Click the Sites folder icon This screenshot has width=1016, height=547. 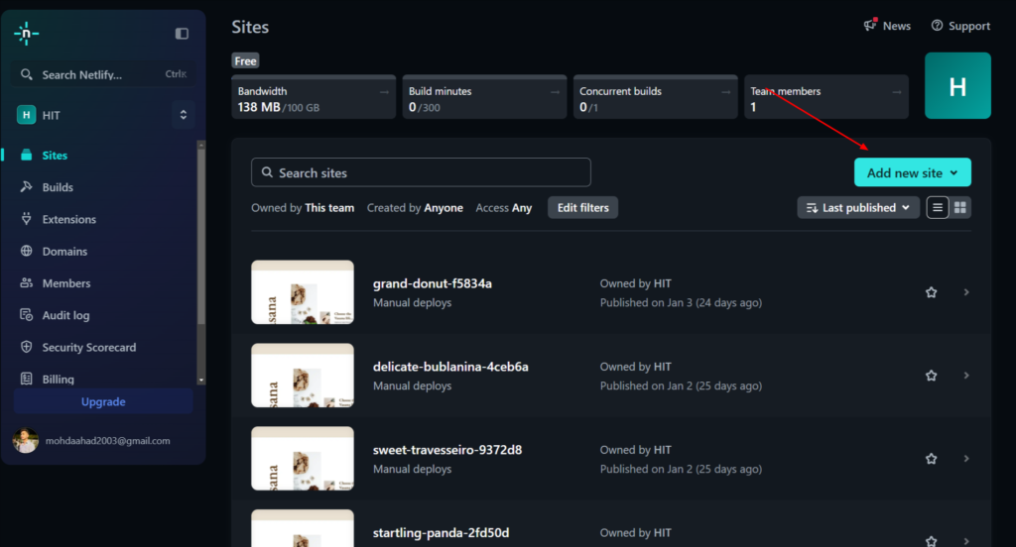click(26, 155)
